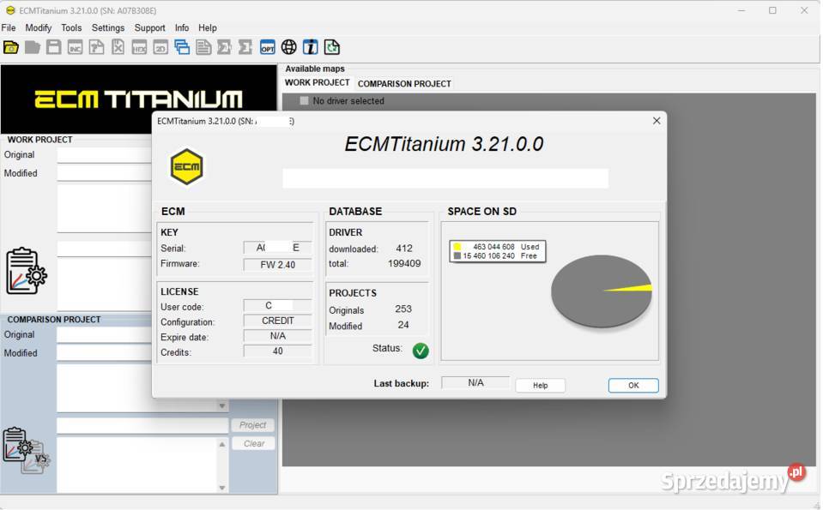
Task: Open the HEX editor icon
Action: click(139, 47)
